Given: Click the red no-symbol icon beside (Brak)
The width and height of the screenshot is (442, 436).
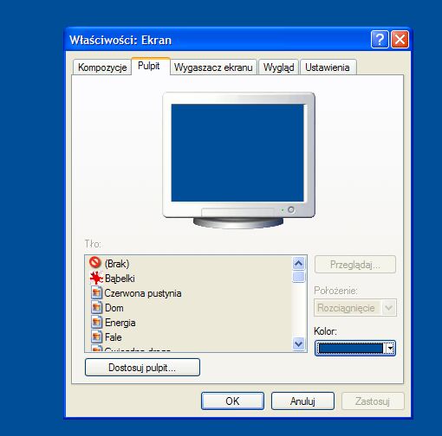Looking at the screenshot, I should click(95, 263).
